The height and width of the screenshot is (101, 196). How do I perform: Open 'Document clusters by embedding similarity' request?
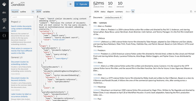tap(20, 63)
